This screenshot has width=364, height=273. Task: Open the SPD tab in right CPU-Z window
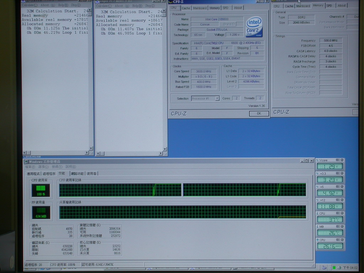coord(329,6)
